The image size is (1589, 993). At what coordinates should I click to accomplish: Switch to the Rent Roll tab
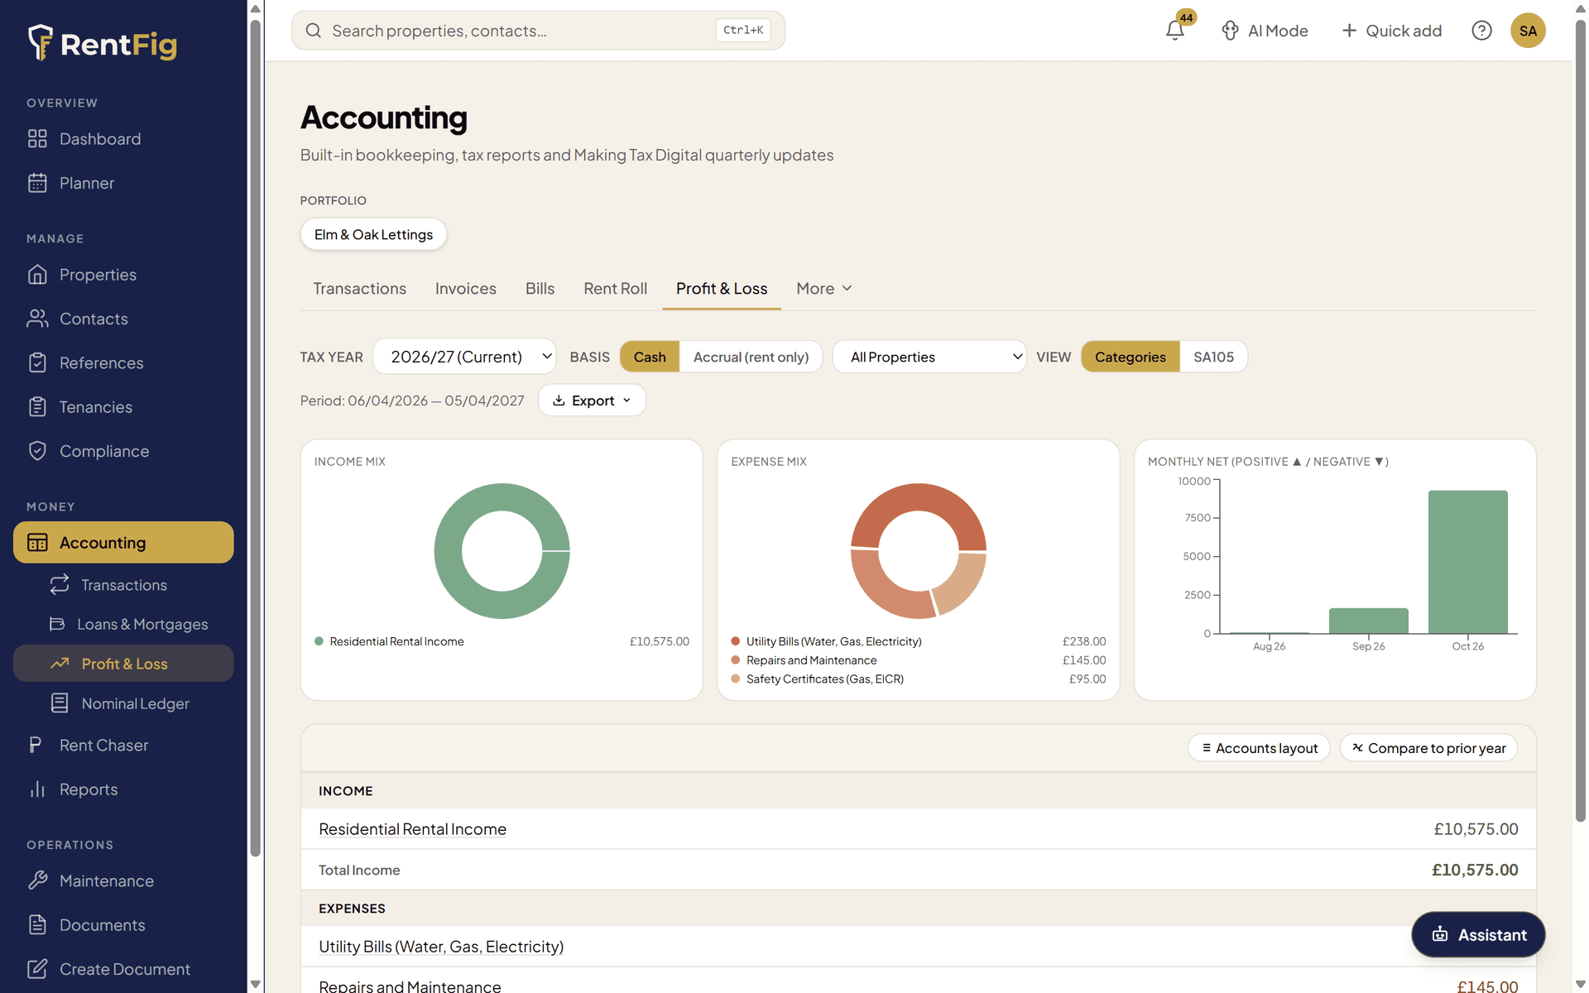point(615,288)
